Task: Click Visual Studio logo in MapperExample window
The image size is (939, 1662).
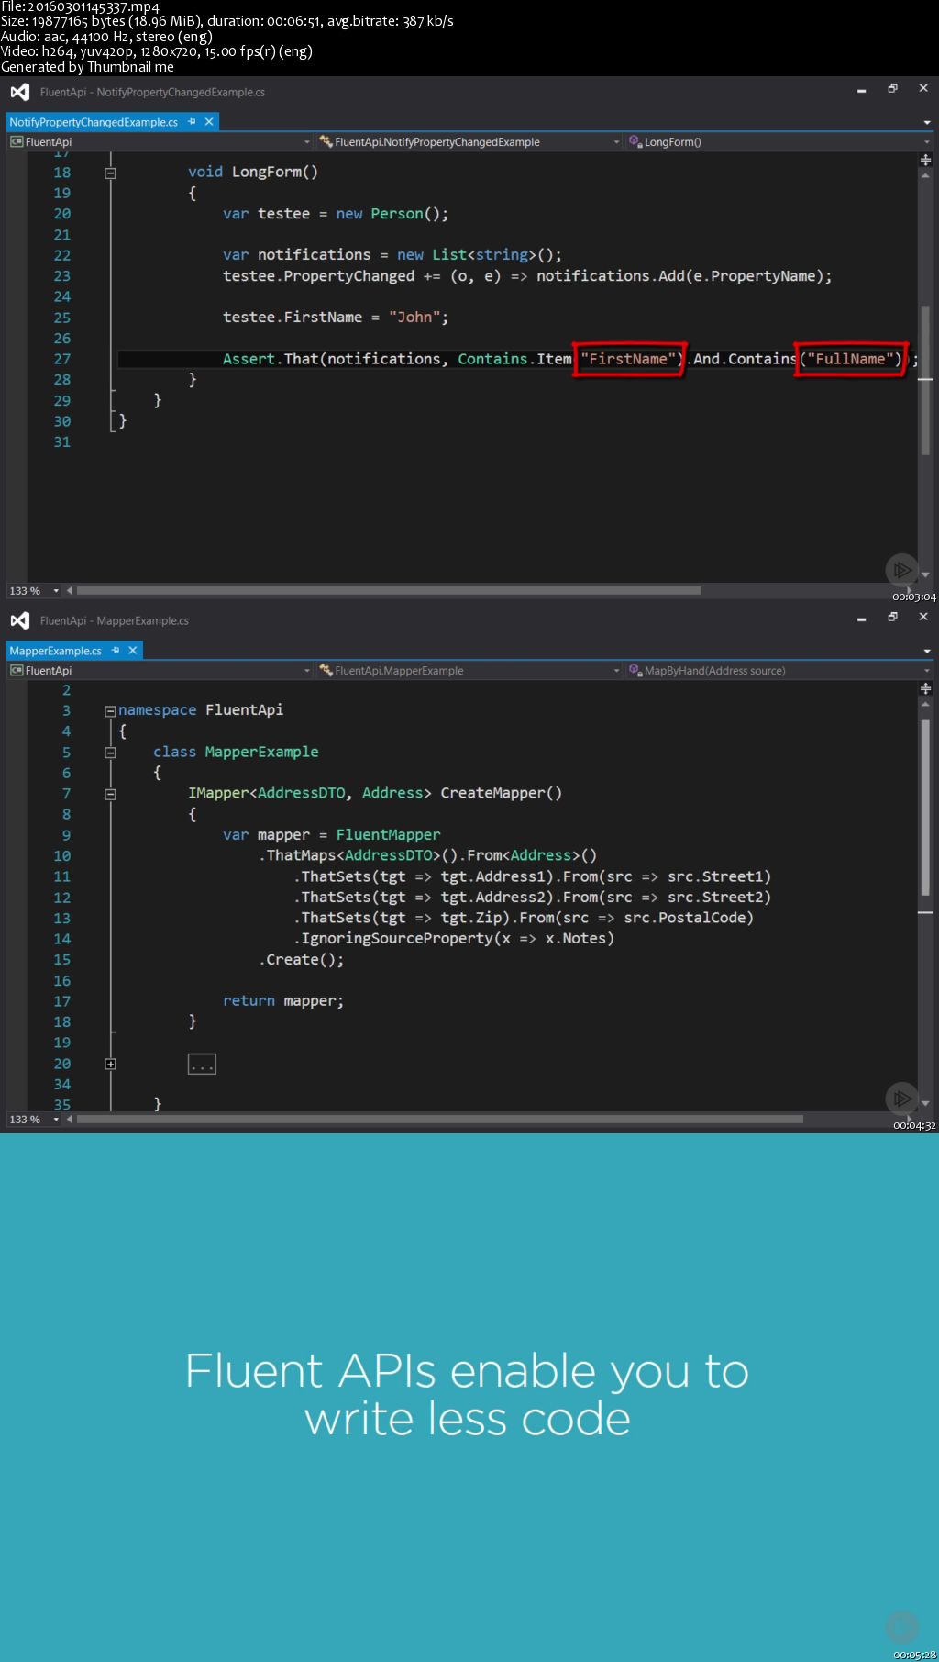Action: [x=19, y=620]
